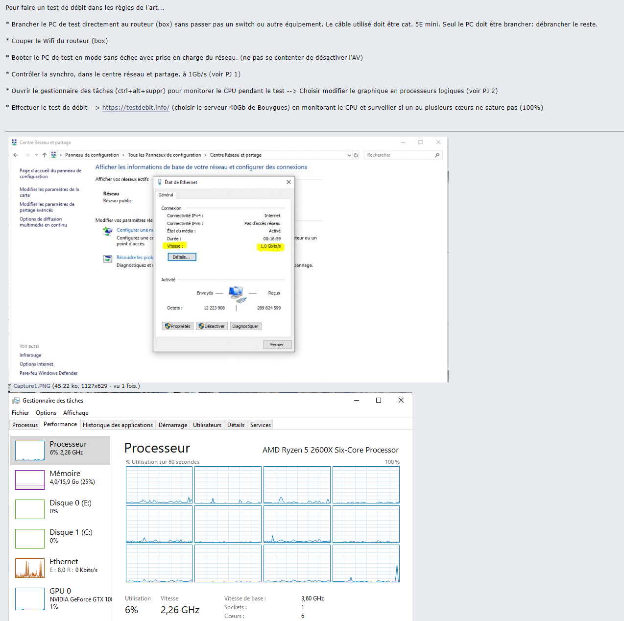Select the Ethernet graph in Task Manager sidebar

click(x=30, y=568)
